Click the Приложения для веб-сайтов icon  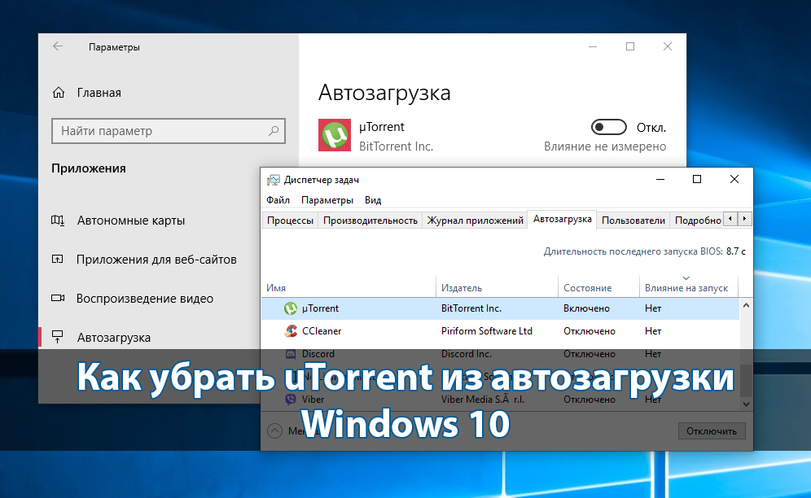coord(58,259)
